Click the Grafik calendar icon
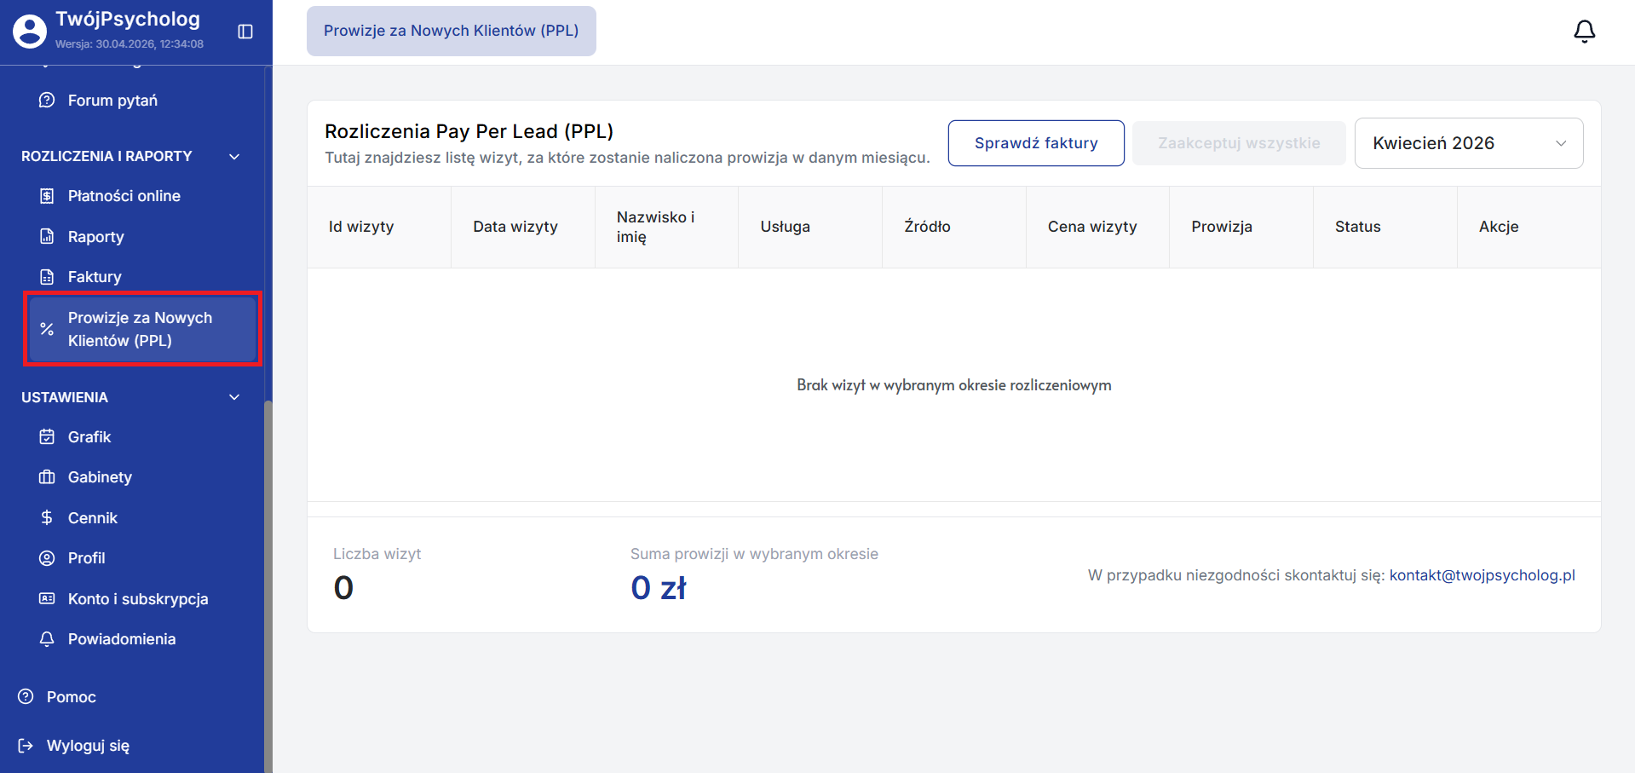This screenshot has height=773, width=1635. coord(47,437)
